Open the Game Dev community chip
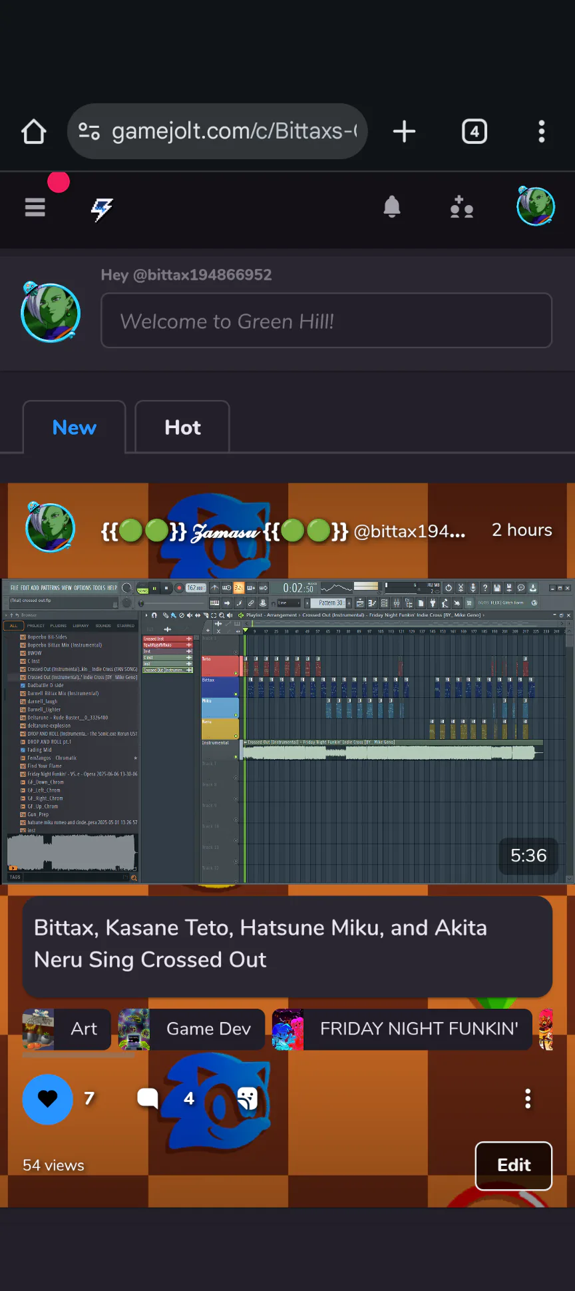575x1291 pixels. coord(192,1029)
